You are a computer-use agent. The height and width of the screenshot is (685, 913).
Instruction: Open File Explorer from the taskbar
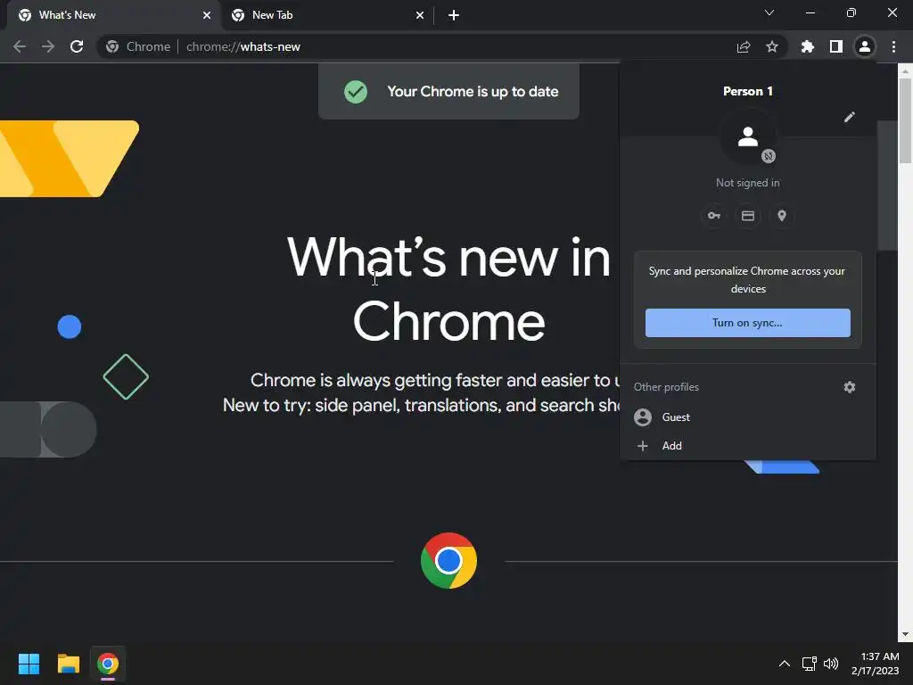(x=68, y=664)
